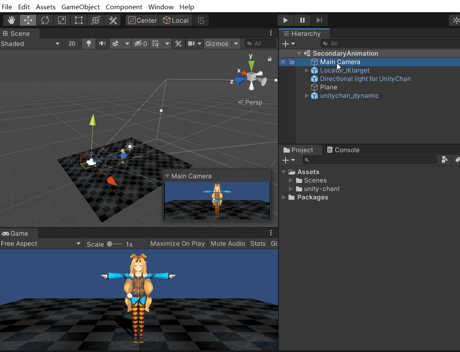Select the Move tool
The image size is (460, 352).
(28, 20)
